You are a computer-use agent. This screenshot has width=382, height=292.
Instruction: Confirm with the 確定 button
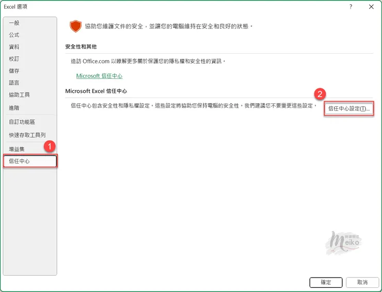pyautogui.click(x=326, y=283)
